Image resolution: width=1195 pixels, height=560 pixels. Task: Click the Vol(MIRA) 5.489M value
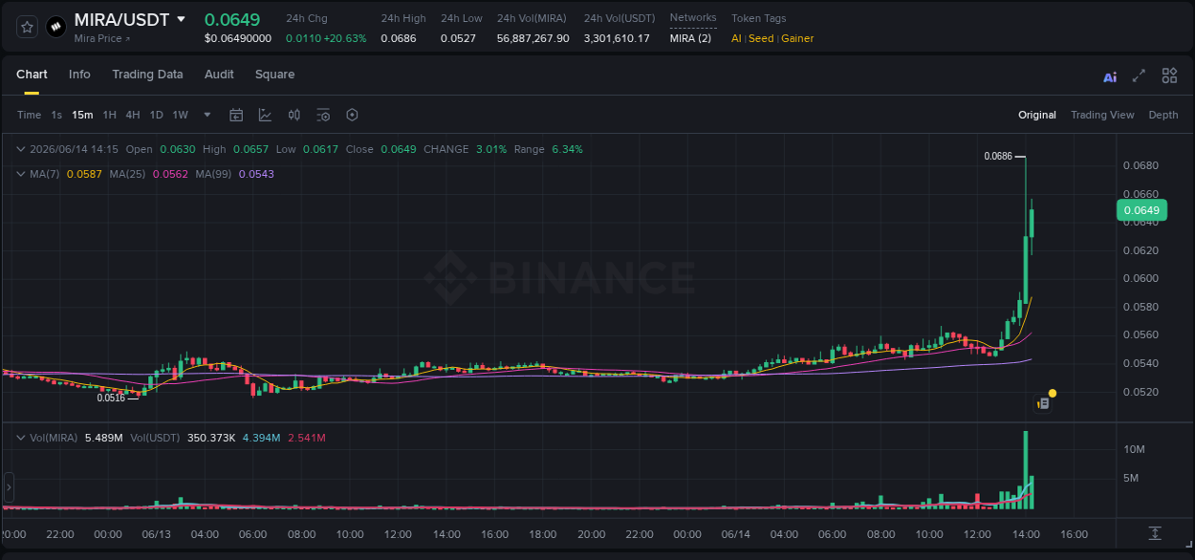click(103, 438)
